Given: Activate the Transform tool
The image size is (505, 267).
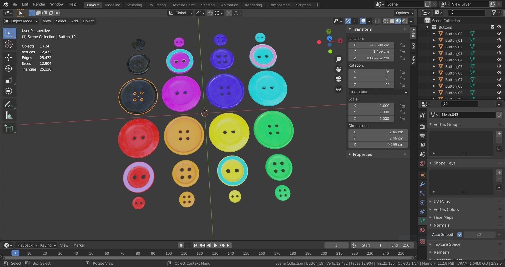Looking at the screenshot, I should (9, 91).
